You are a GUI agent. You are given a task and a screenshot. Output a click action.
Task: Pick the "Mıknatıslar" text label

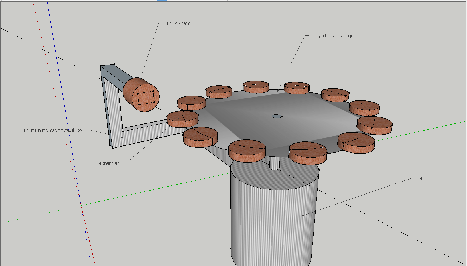tap(108, 163)
